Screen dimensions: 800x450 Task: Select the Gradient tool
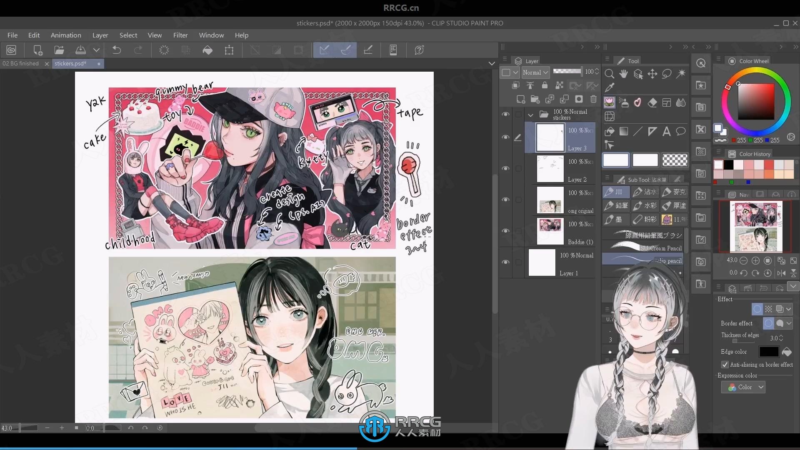[623, 132]
